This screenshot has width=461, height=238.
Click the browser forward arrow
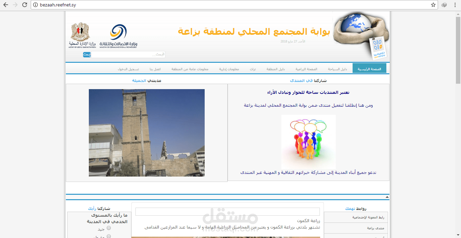(x=15, y=5)
